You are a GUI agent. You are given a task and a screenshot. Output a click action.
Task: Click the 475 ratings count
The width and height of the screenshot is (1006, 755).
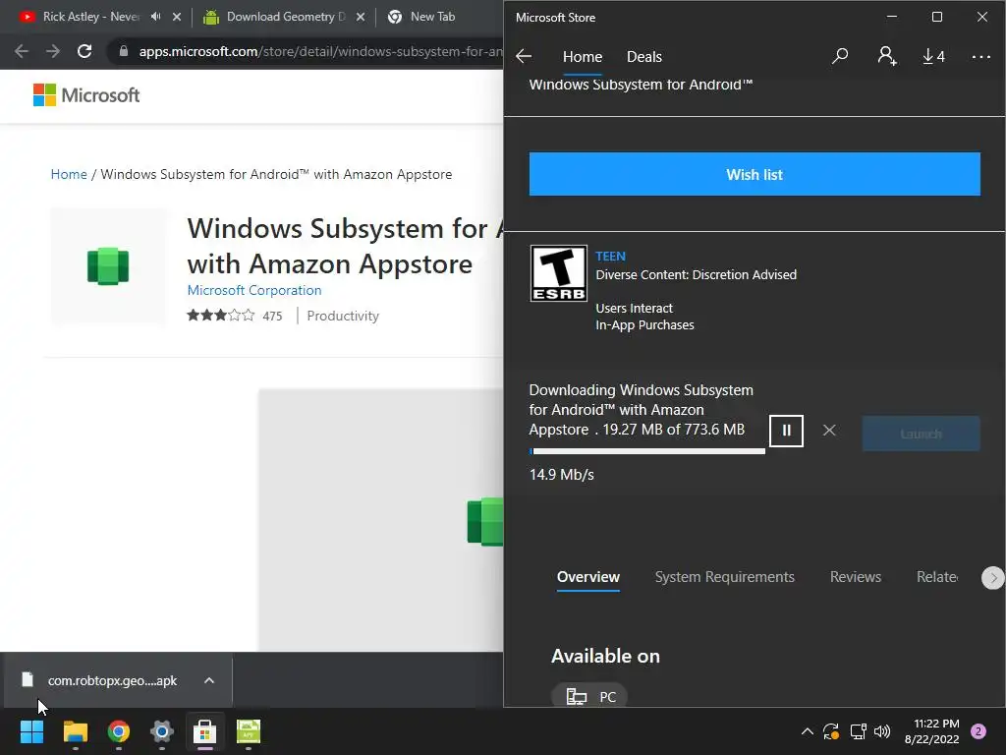coord(272,316)
